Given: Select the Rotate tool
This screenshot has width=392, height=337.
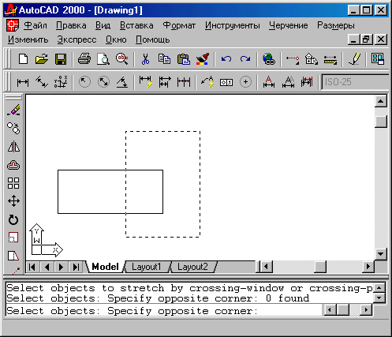Looking at the screenshot, I should pyautogui.click(x=13, y=219).
